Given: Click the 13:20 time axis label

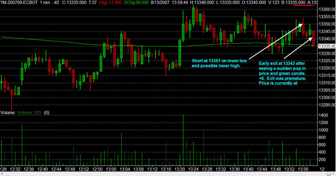Looking at the screenshot, I should pyautogui.click(x=179, y=169).
